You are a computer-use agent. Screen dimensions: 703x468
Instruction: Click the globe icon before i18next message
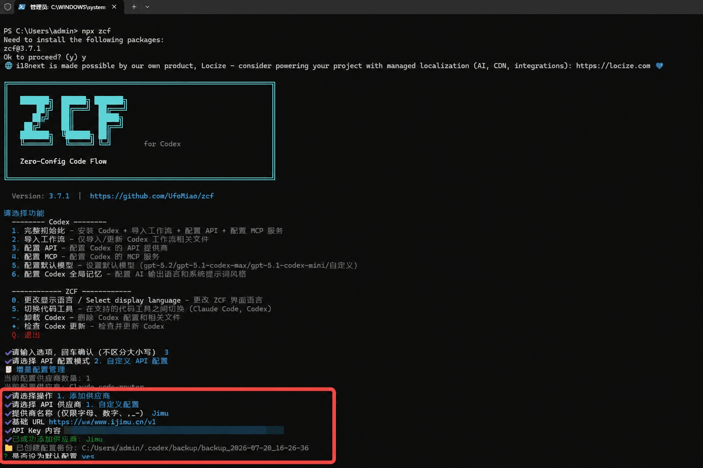8,66
